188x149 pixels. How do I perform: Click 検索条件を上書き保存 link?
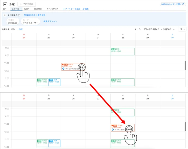pos(34,15)
